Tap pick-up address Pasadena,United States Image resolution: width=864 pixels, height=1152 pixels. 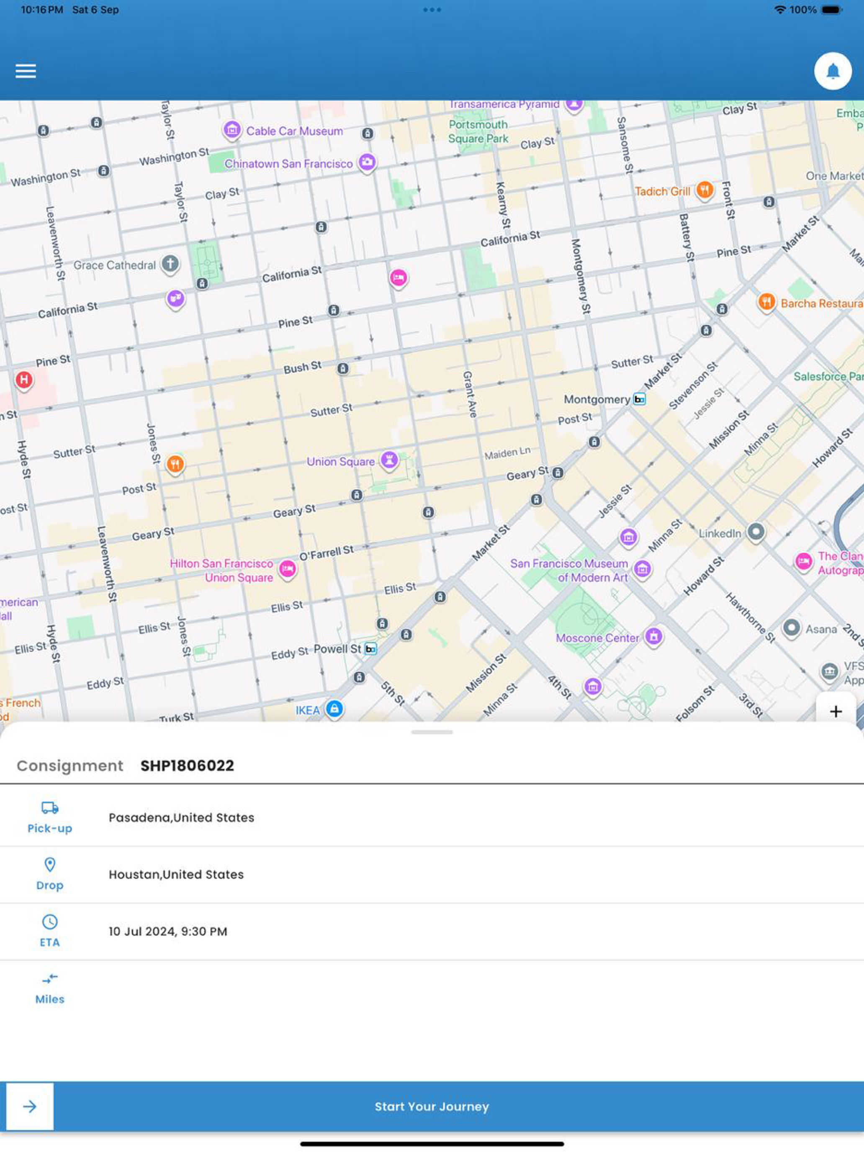[x=181, y=818]
